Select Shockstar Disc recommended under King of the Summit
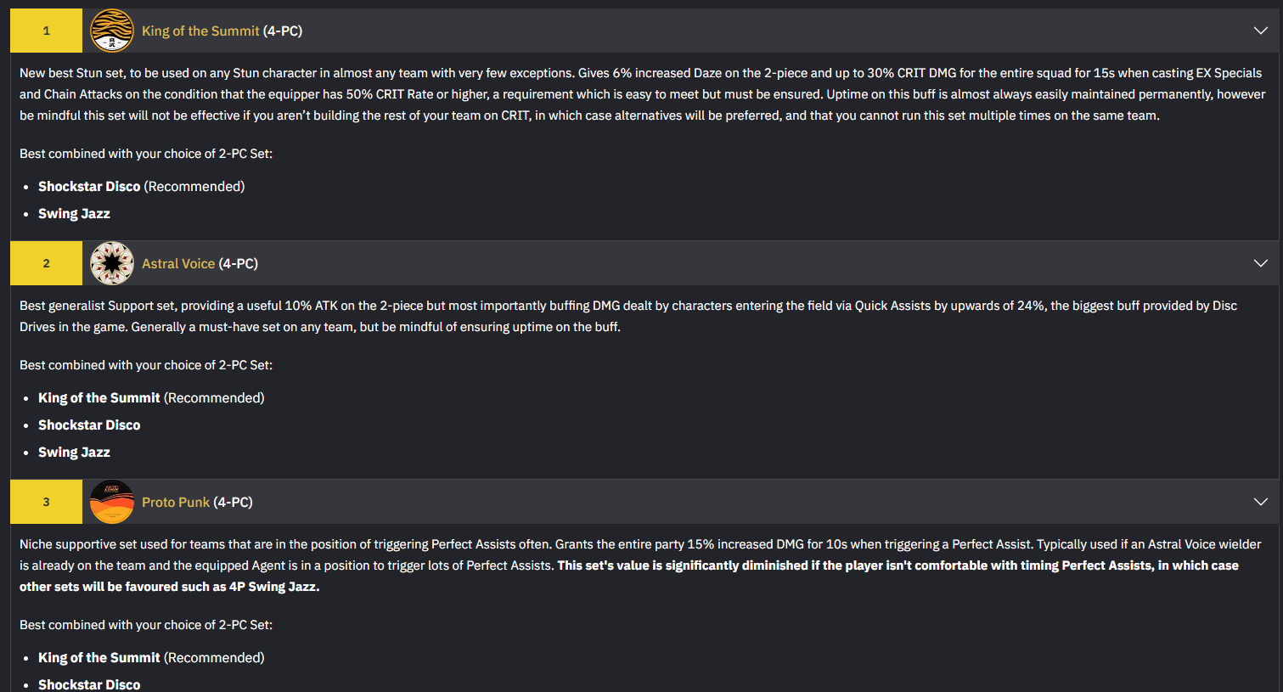Screen dimensions: 1283x692 [141, 186]
